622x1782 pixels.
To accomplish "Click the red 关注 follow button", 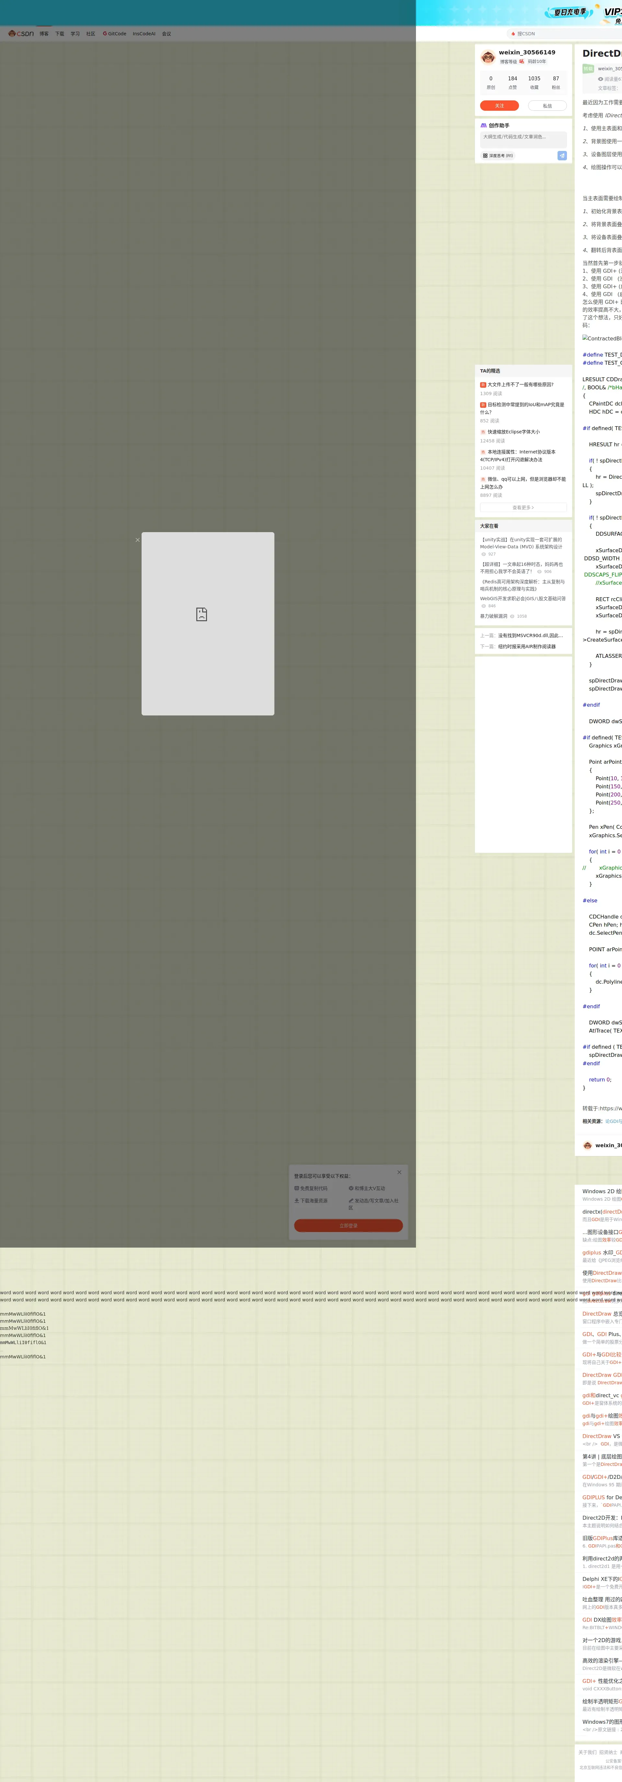I will click(500, 106).
